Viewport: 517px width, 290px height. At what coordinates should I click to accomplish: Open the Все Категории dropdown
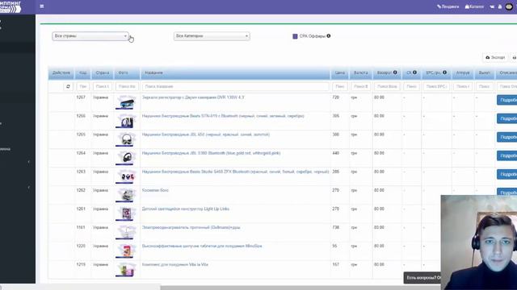pos(212,35)
